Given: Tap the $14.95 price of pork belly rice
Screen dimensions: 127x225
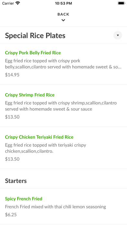Looking at the screenshot, I should click(12, 75).
